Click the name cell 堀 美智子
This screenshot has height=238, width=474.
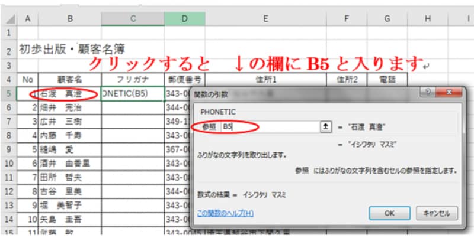coord(70,205)
